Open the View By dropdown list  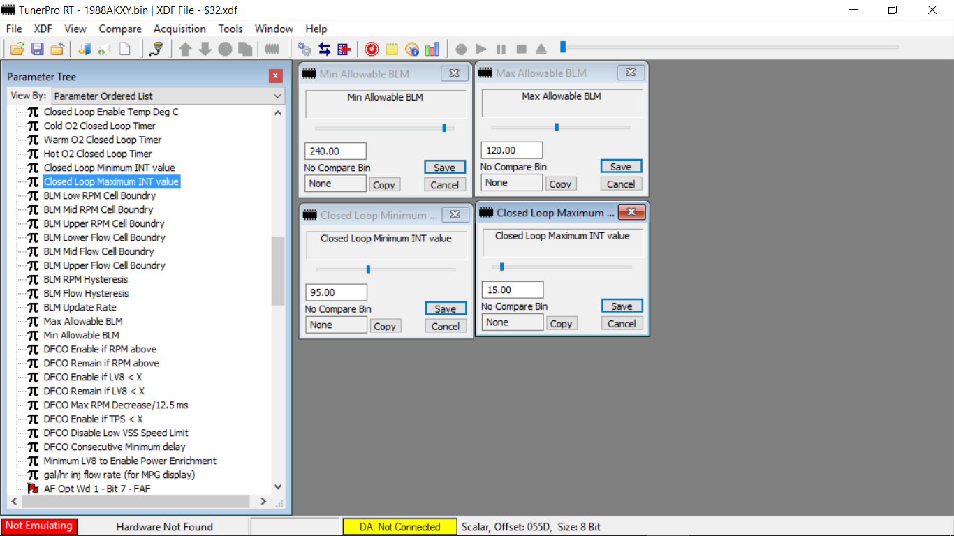pos(168,96)
